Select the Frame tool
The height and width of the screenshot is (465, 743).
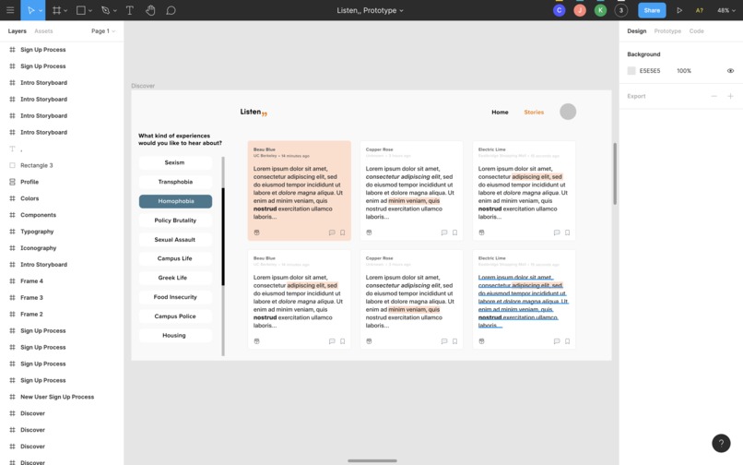click(56, 10)
